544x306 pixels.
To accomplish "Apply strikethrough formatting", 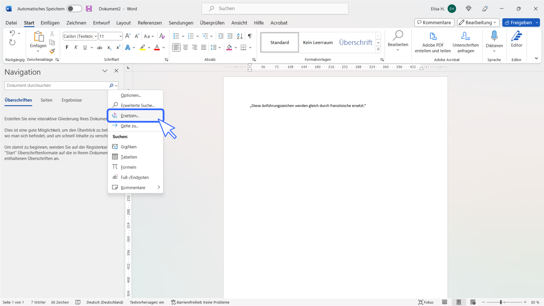I will pyautogui.click(x=99, y=48).
